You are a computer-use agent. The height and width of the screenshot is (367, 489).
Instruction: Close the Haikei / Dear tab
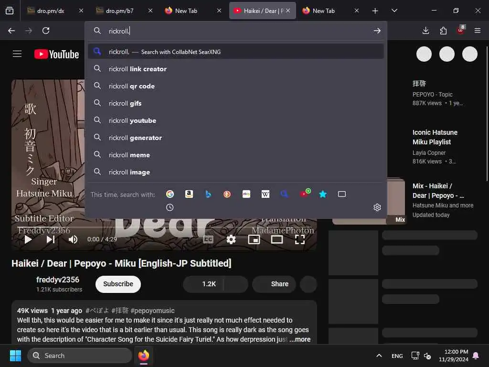[x=288, y=11]
